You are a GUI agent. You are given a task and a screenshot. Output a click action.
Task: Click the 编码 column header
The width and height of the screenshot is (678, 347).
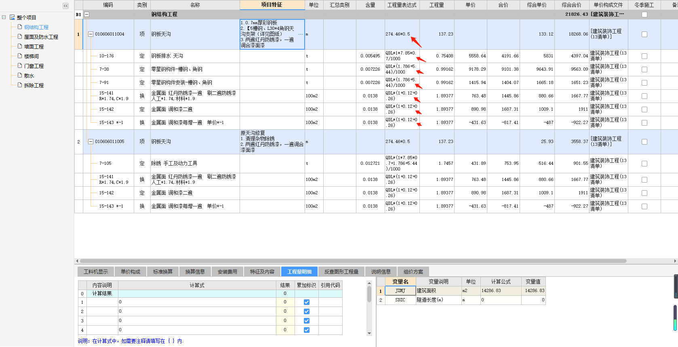coord(108,5)
